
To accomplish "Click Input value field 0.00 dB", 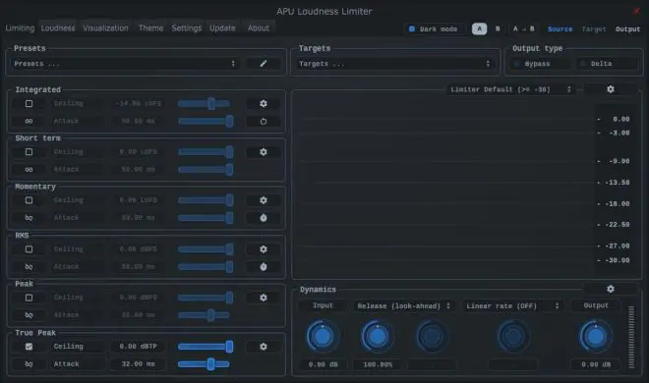I will click(x=323, y=364).
